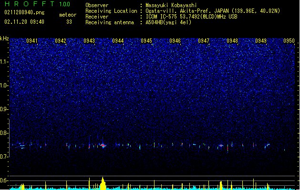This screenshot has width=300, height=190.
Task: Click the 0943 time marker
Action: [x=89, y=41]
